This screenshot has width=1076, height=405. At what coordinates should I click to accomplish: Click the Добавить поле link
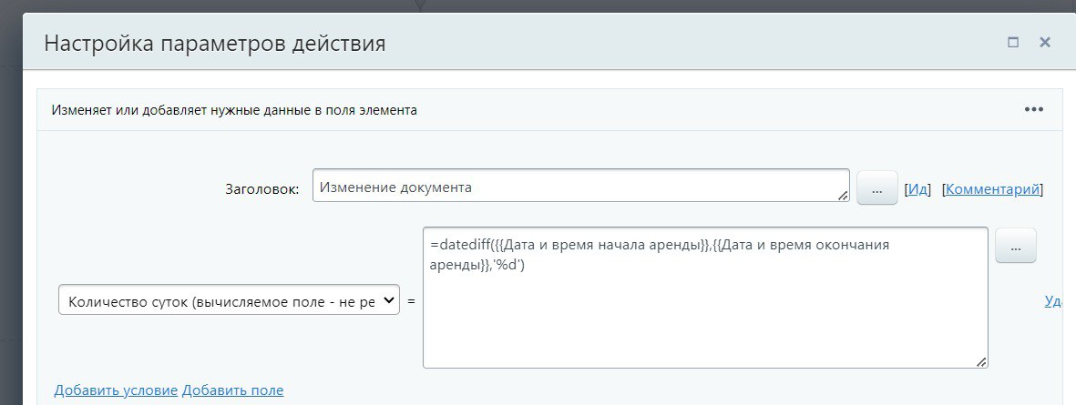coord(232,390)
